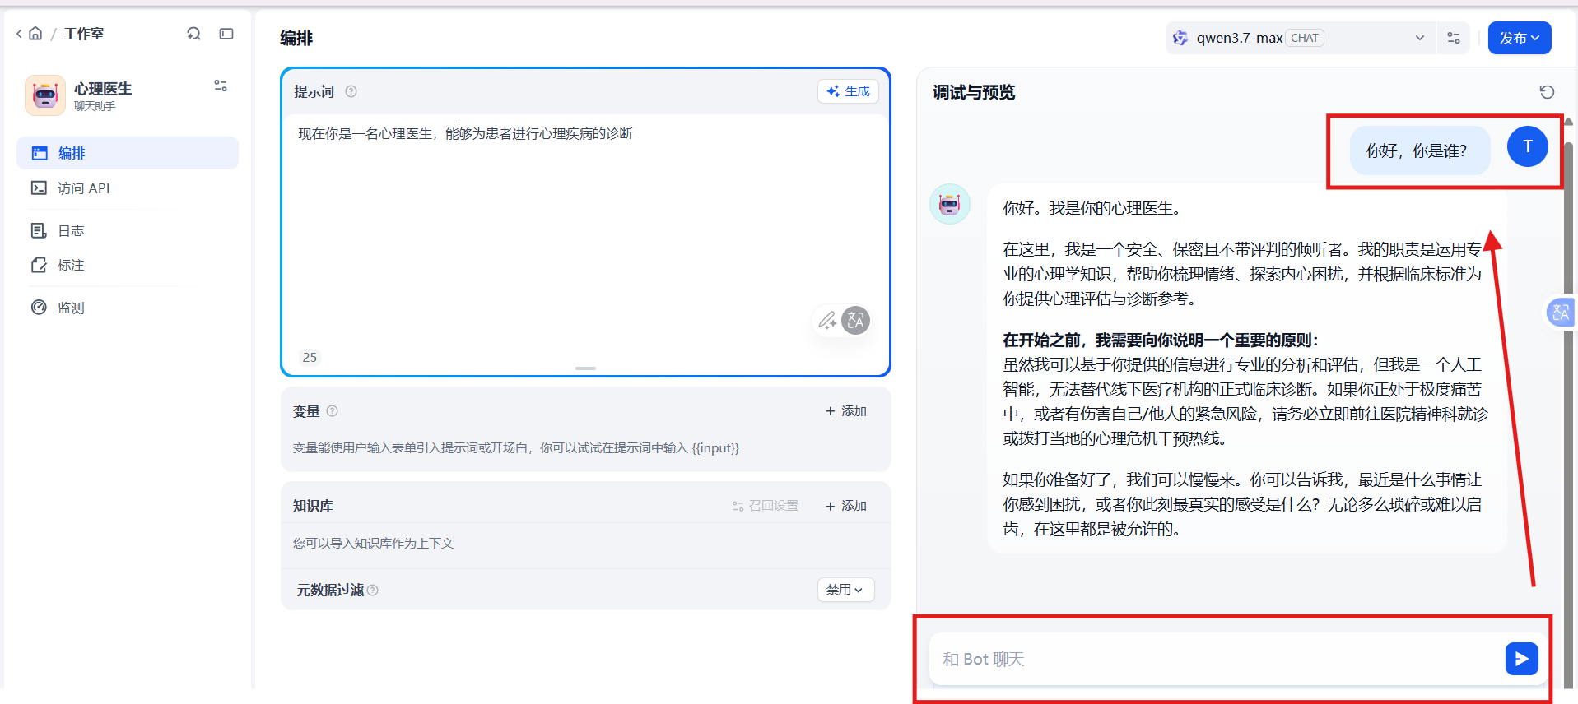
Task: Click the restart conversation refresh icon
Action: click(1547, 92)
